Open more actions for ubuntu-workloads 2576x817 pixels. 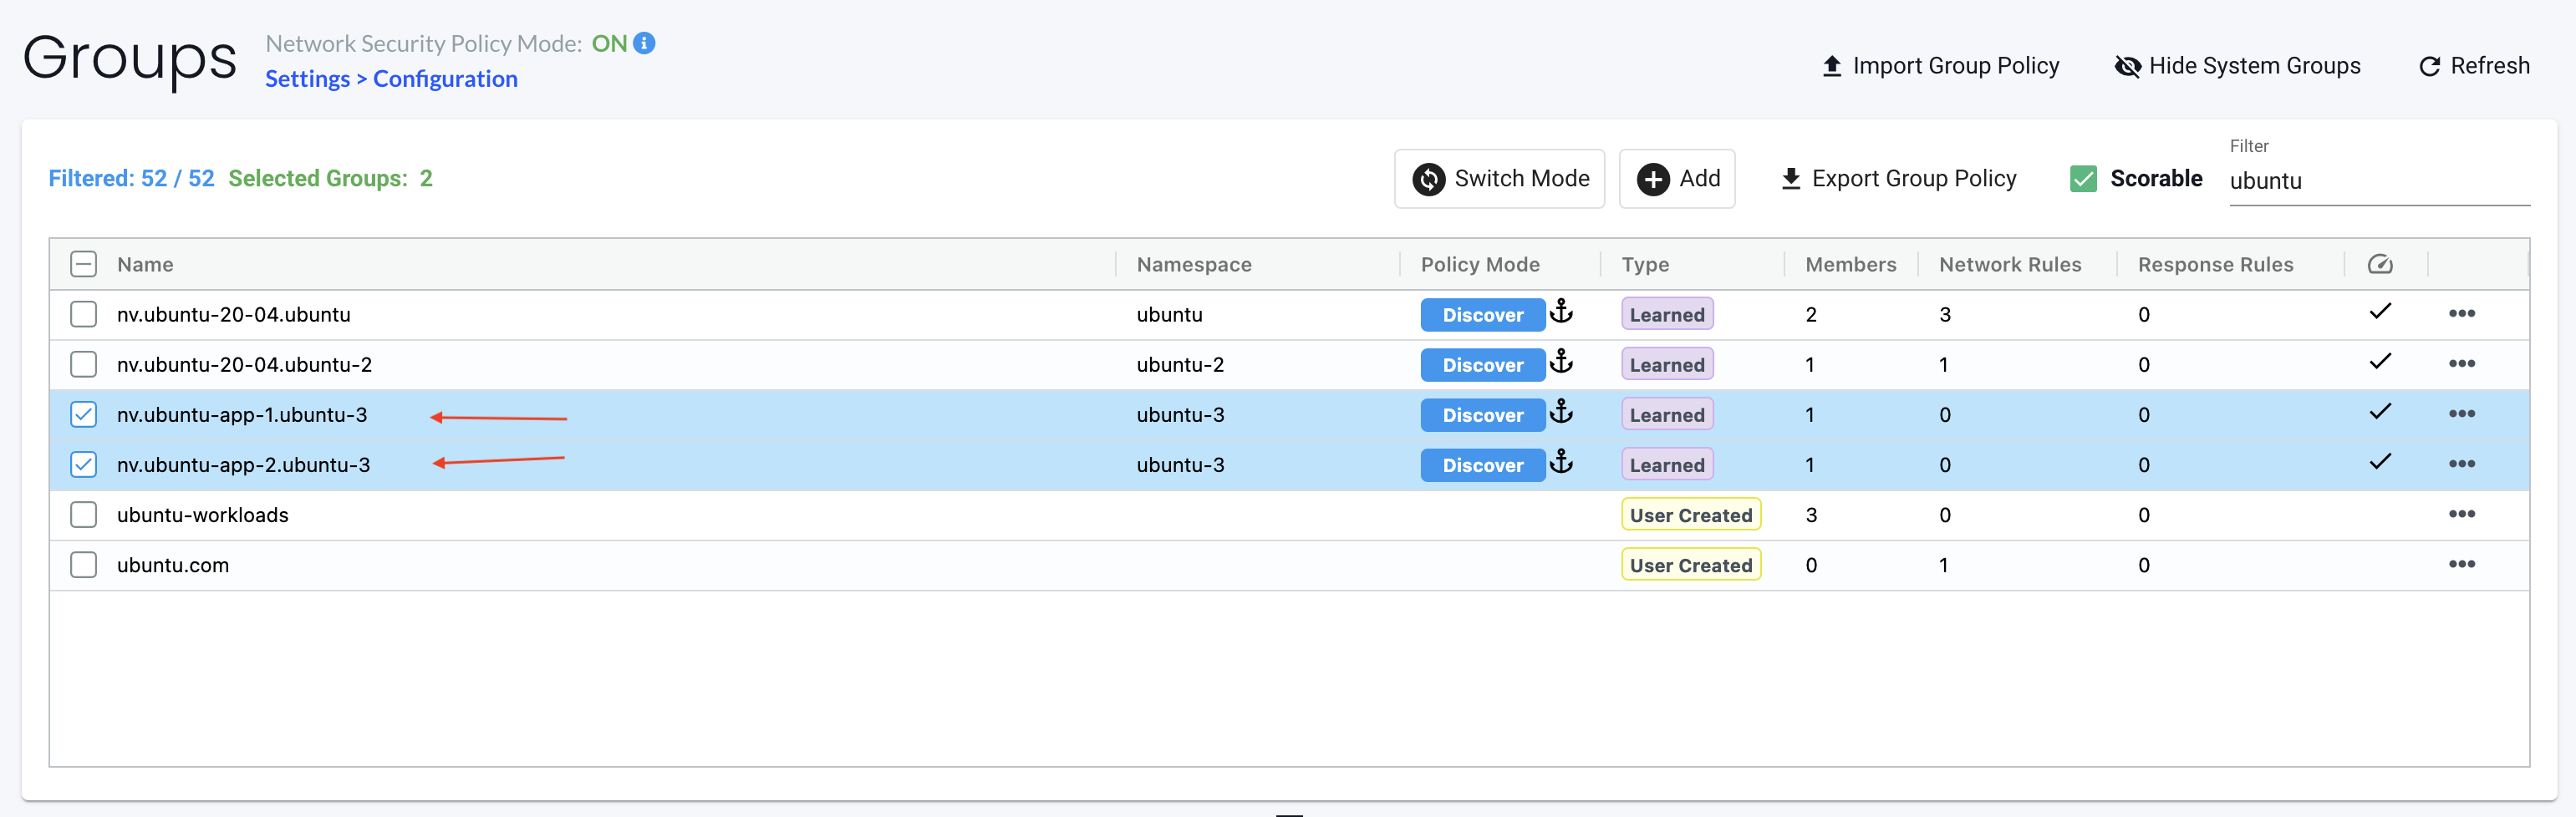[x=2461, y=514]
